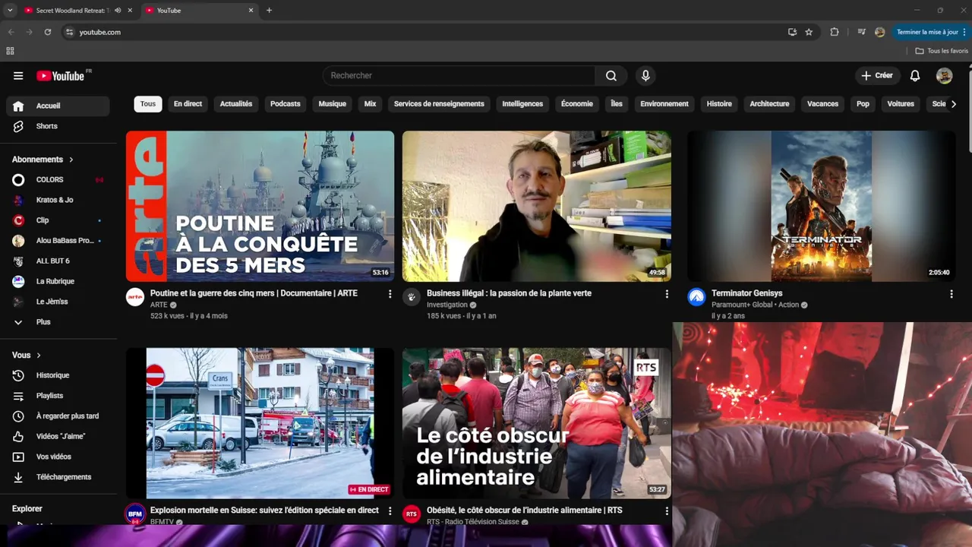Open Playlists in the sidebar
The height and width of the screenshot is (547, 972).
tap(58, 396)
